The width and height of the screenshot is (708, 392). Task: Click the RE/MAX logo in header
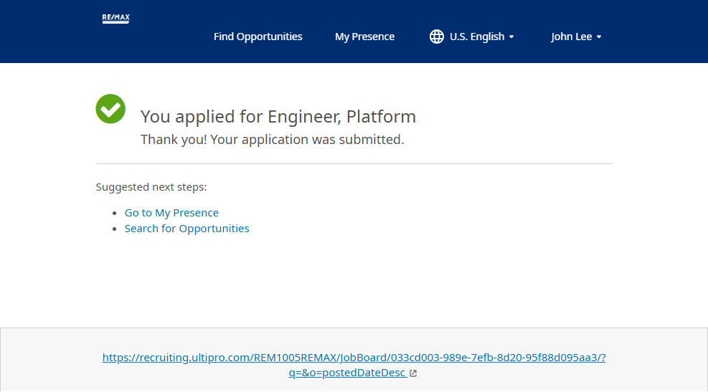pos(115,19)
